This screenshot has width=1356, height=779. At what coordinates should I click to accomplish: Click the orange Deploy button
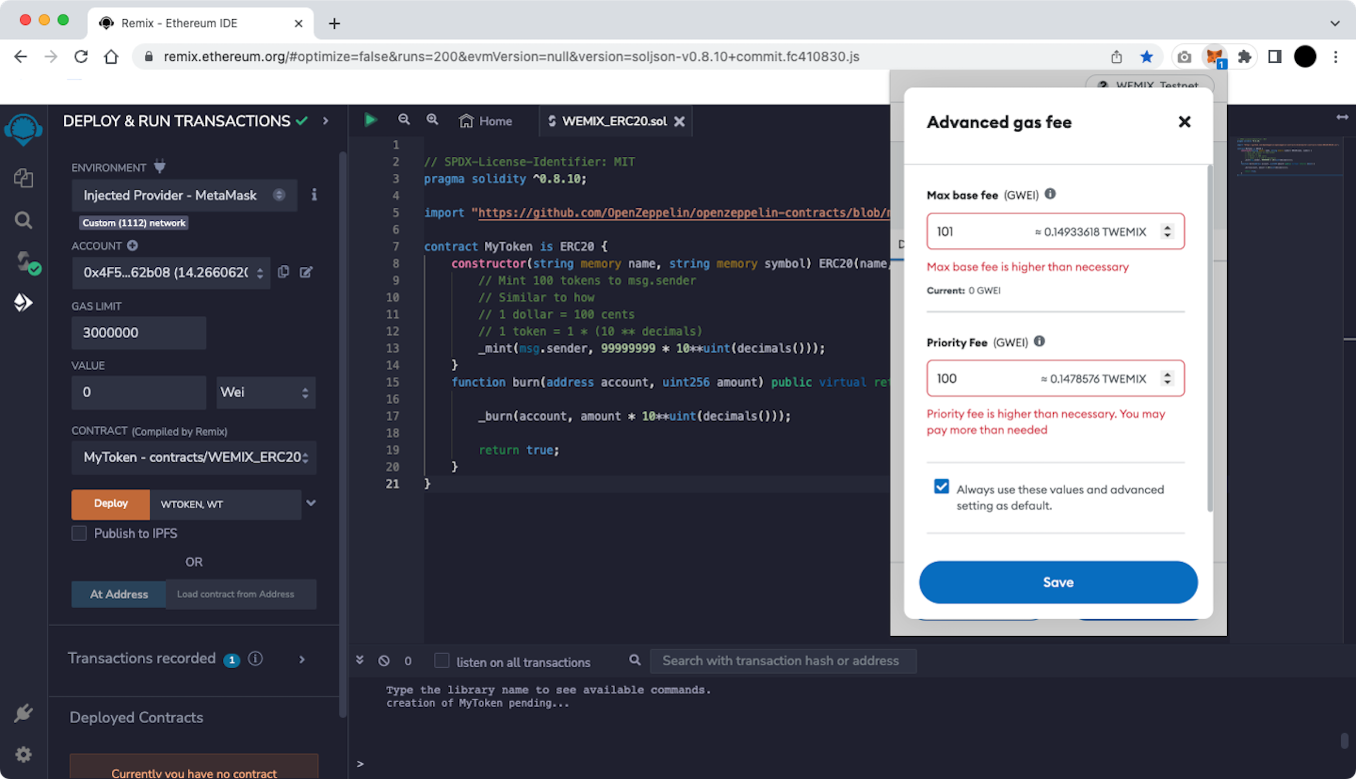click(111, 504)
